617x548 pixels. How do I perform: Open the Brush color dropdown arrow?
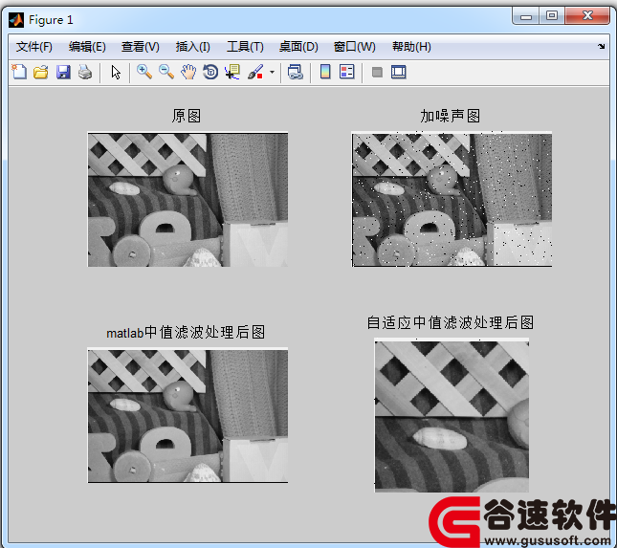coord(272,72)
